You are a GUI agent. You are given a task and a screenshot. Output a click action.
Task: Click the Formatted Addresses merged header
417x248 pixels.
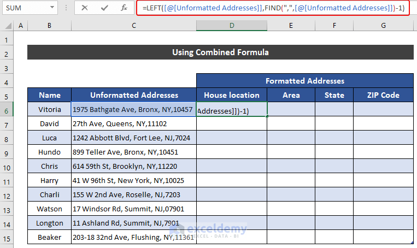tap(304, 81)
